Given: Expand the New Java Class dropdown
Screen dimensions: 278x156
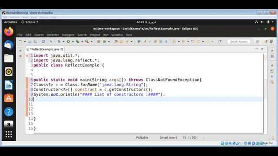Looking at the screenshot, I should coord(109,42).
